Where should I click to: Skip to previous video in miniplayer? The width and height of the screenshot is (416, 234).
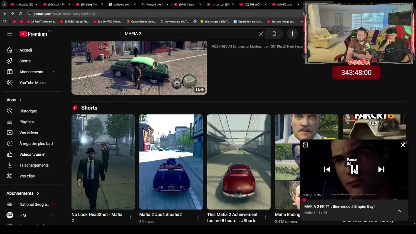(x=327, y=169)
